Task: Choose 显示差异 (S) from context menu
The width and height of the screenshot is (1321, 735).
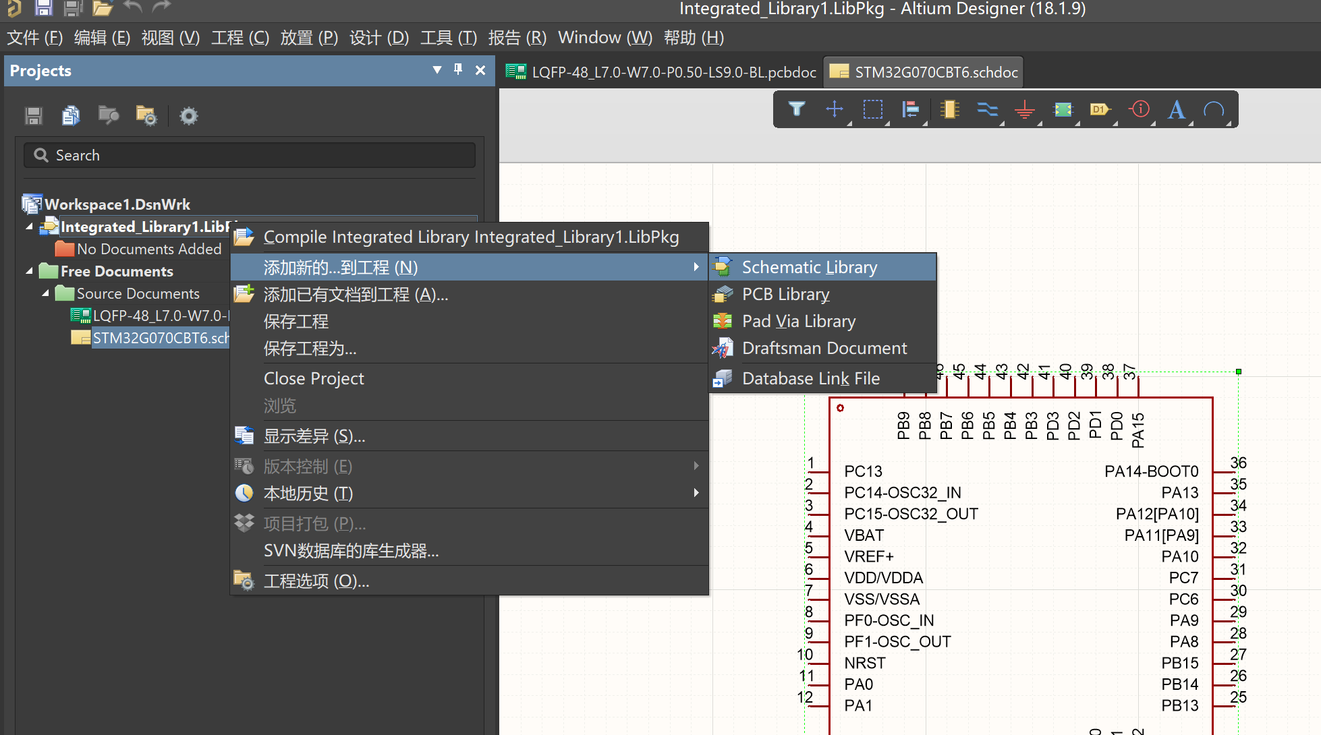Action: [470, 436]
